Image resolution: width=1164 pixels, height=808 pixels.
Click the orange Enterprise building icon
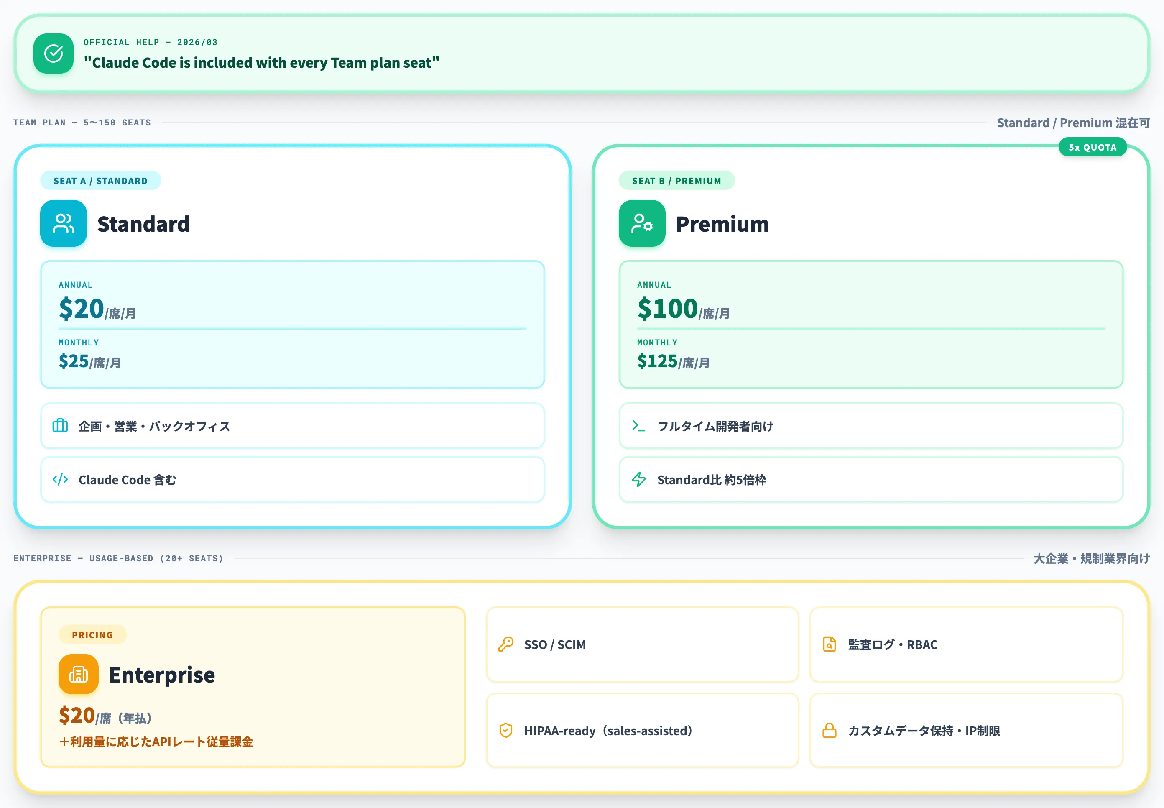point(79,674)
